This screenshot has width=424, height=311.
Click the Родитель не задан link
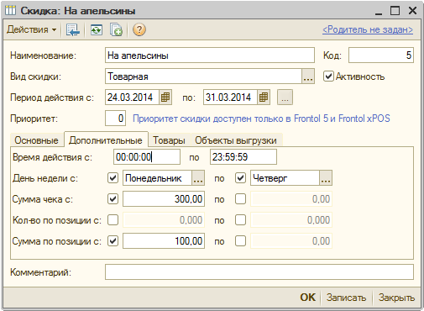coord(368,29)
